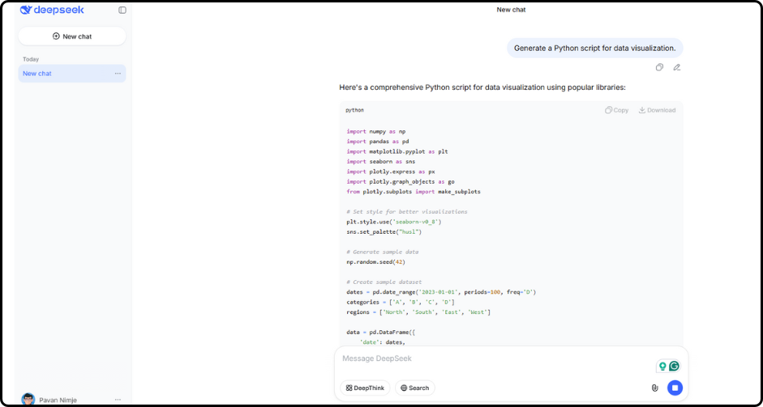This screenshot has height=407, width=763.
Task: Download the python code block
Action: pos(657,110)
